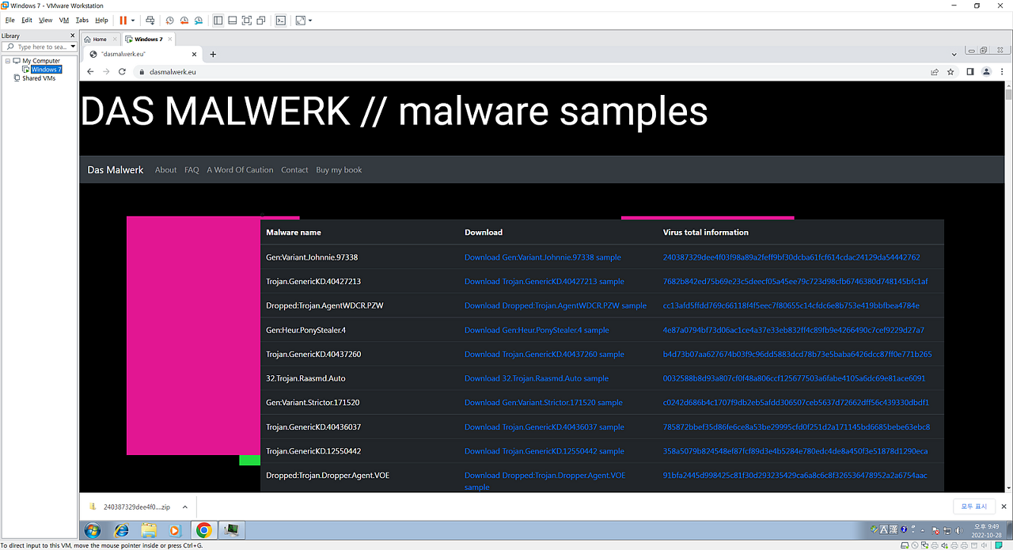Open the Edit menu
The width and height of the screenshot is (1013, 550).
tap(27, 20)
